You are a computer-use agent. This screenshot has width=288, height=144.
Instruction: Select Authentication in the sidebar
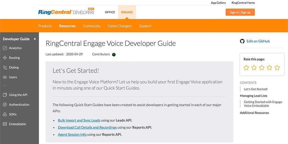(x=19, y=105)
